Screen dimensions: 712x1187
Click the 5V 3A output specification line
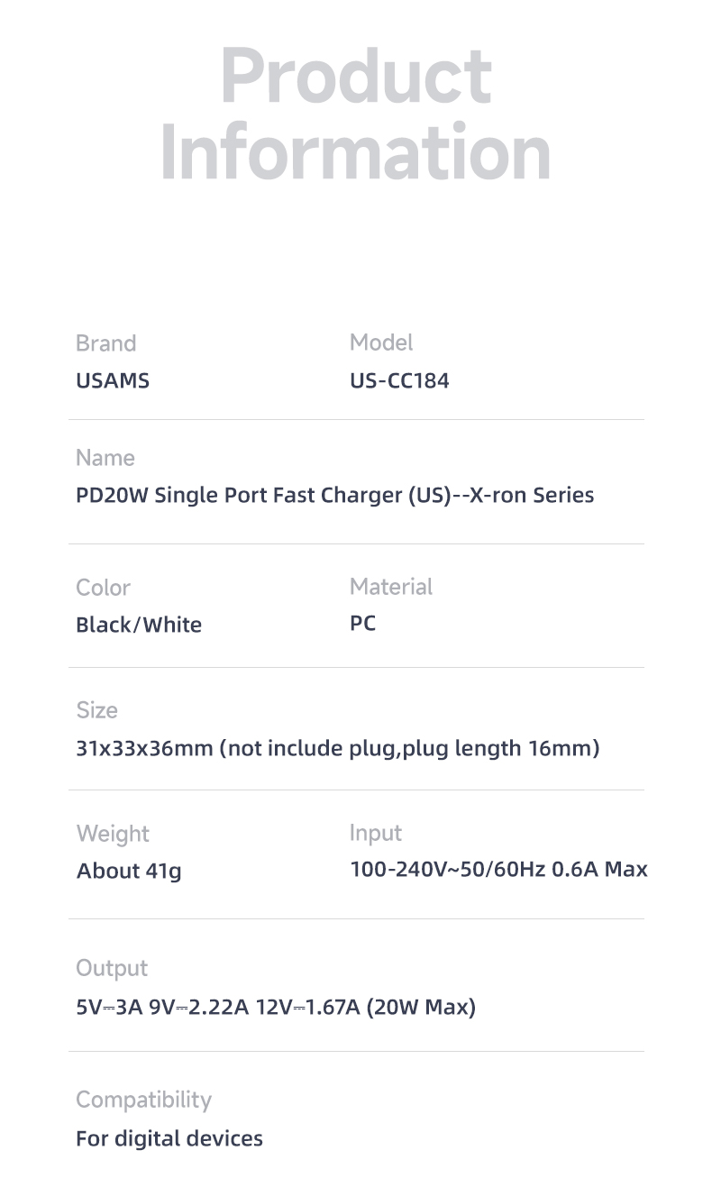point(276,1007)
